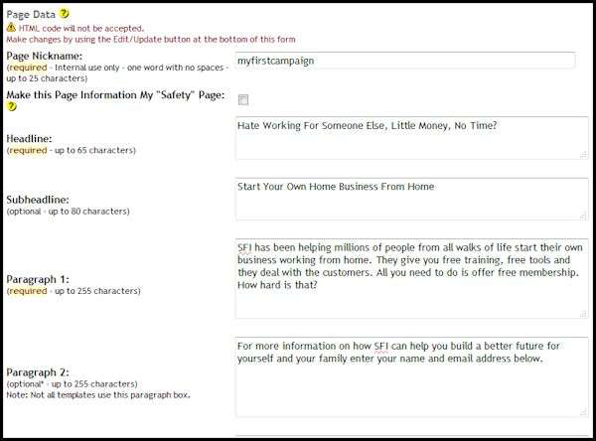The height and width of the screenshot is (441, 596).
Task: Focus the Subheadline text box
Action: click(410, 199)
